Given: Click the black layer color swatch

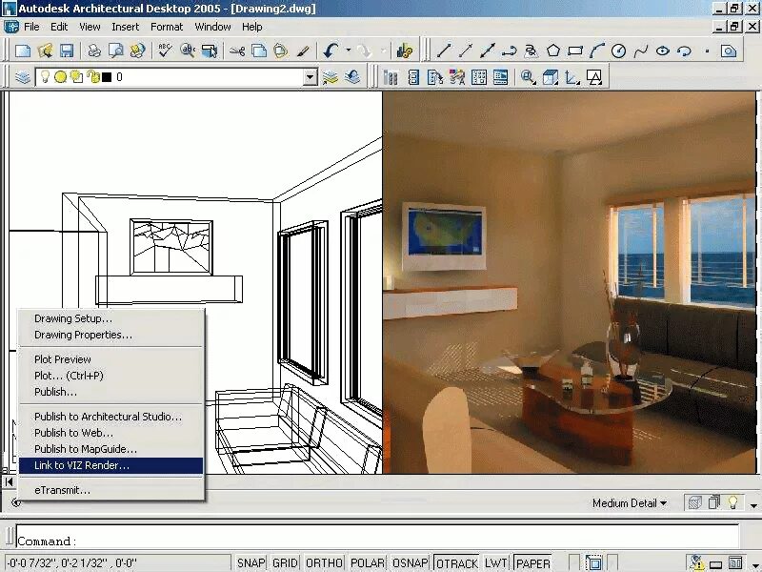Looking at the screenshot, I should point(107,77).
